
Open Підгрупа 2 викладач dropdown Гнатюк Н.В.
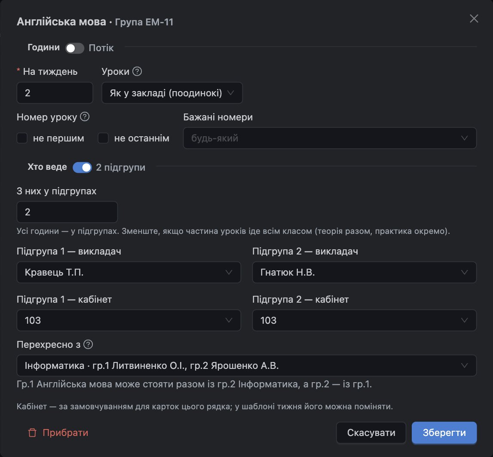coord(364,273)
